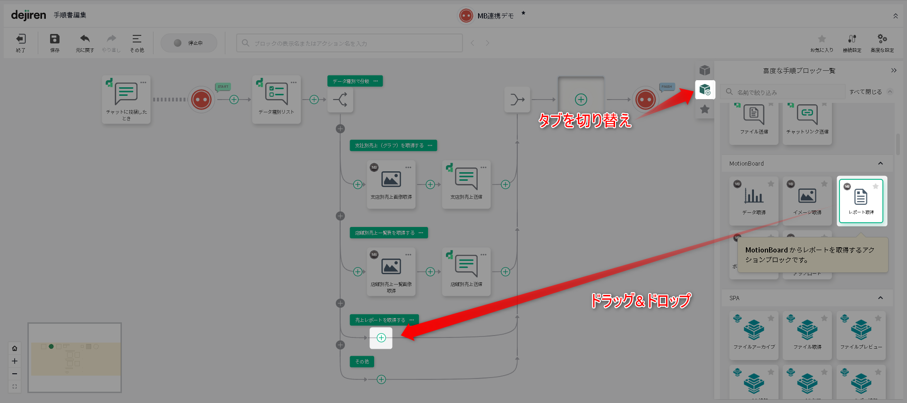Go to next search result arrow
907x403 pixels.
(488, 43)
